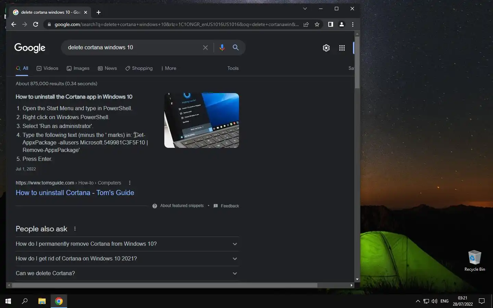The image size is (493, 308).
Task: Switch to the Images results tab
Action: point(78,68)
